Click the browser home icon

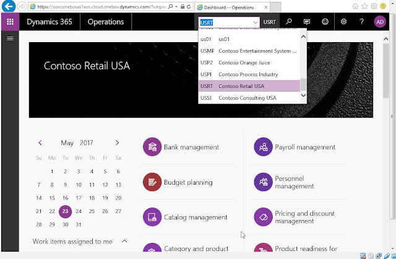355,6
